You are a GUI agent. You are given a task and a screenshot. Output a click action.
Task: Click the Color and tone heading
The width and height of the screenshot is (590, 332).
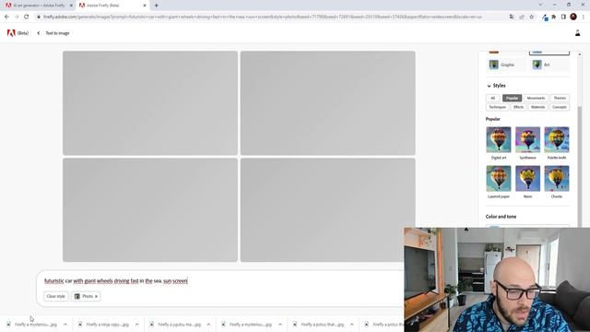tap(501, 217)
